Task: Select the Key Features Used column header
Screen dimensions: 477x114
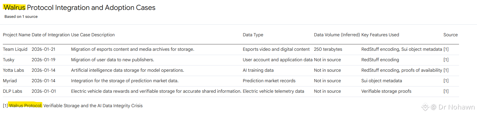Action: pos(380,35)
